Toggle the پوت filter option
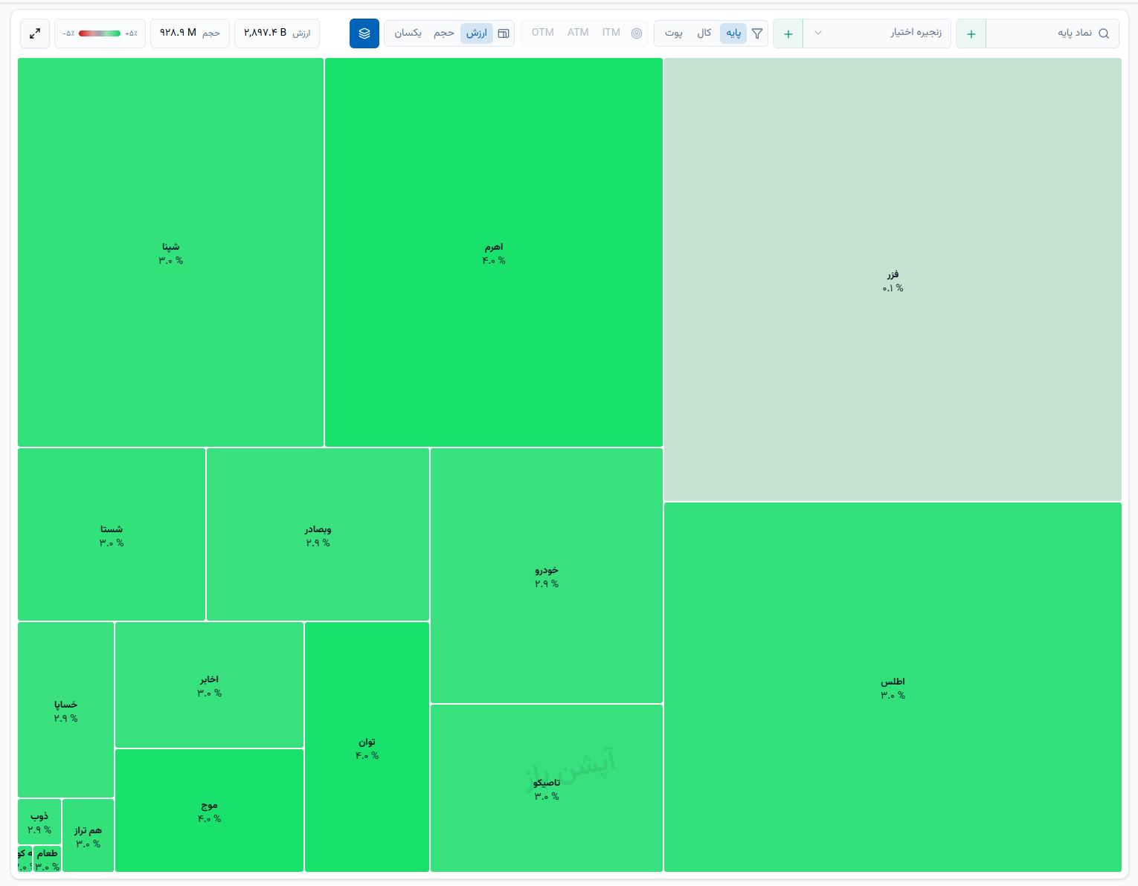This screenshot has height=886, width=1138. click(674, 33)
